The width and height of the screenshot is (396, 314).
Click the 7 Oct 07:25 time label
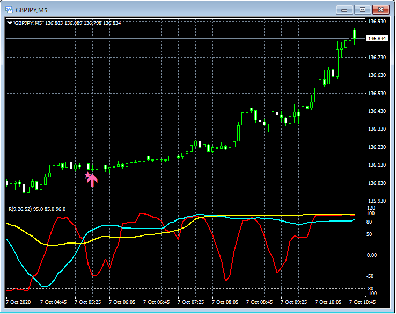click(190, 302)
